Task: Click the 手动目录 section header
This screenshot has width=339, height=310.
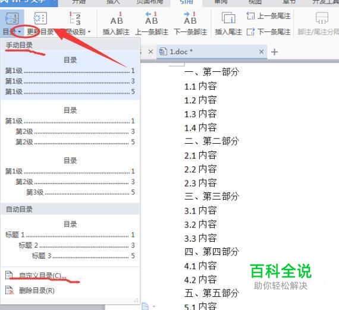Action: (x=70, y=45)
